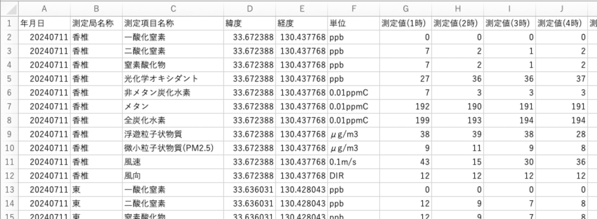The height and width of the screenshot is (219, 597).
Task: Select the 光化学オキシダント cell
Action: pyautogui.click(x=173, y=79)
